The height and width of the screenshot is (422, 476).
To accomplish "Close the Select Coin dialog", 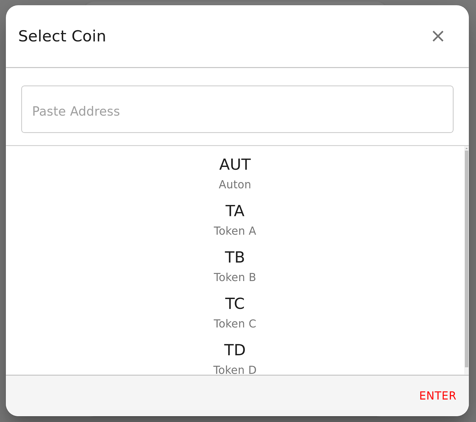I will click(438, 36).
